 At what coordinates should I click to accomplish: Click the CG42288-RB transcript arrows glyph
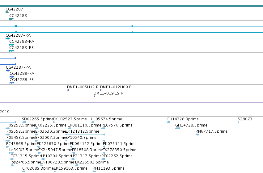point(12,51)
